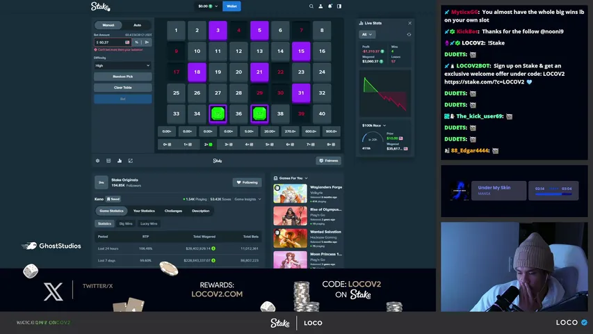This screenshot has height=334, width=593.
Task: Select Manual betting mode
Action: pyautogui.click(x=108, y=25)
